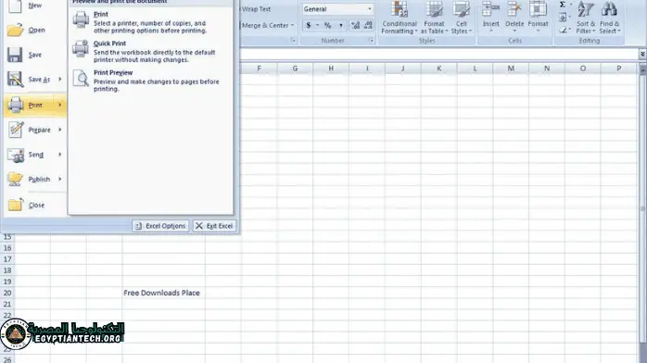
Task: Open the Number group dialog launcher
Action: pos(371,41)
